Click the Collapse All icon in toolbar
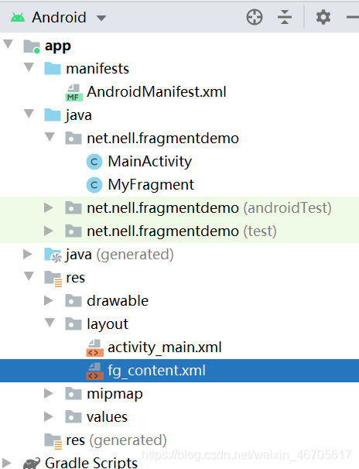Image resolution: width=359 pixels, height=469 pixels. [284, 17]
